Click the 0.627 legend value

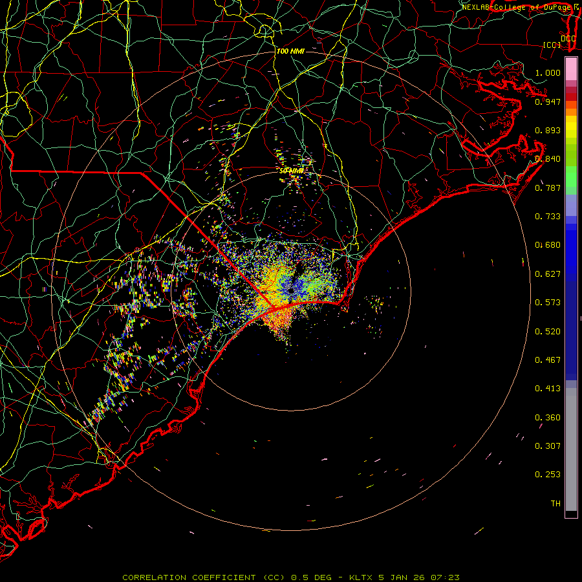tap(548, 274)
